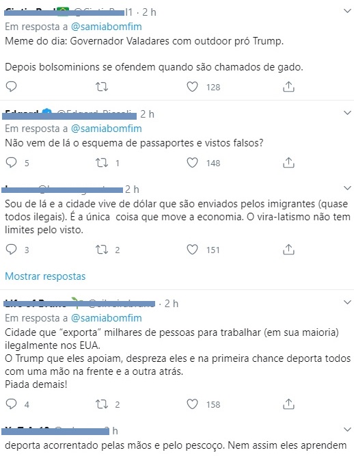The height and width of the screenshot is (459, 354).
Task: Like the tweet with 151 likes
Action: 192,250
